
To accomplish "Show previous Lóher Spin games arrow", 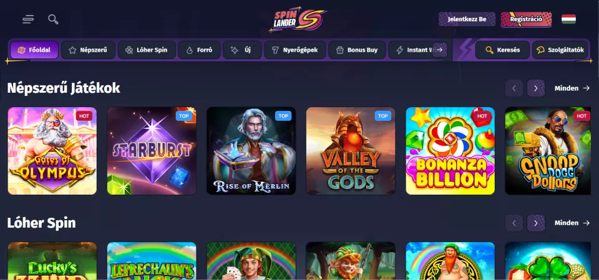I will click(x=514, y=223).
